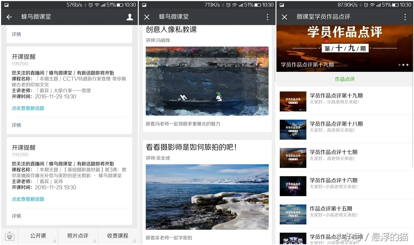
Task: Tap the 学员作品点评第十九期 banner slider
Action: tap(344, 45)
